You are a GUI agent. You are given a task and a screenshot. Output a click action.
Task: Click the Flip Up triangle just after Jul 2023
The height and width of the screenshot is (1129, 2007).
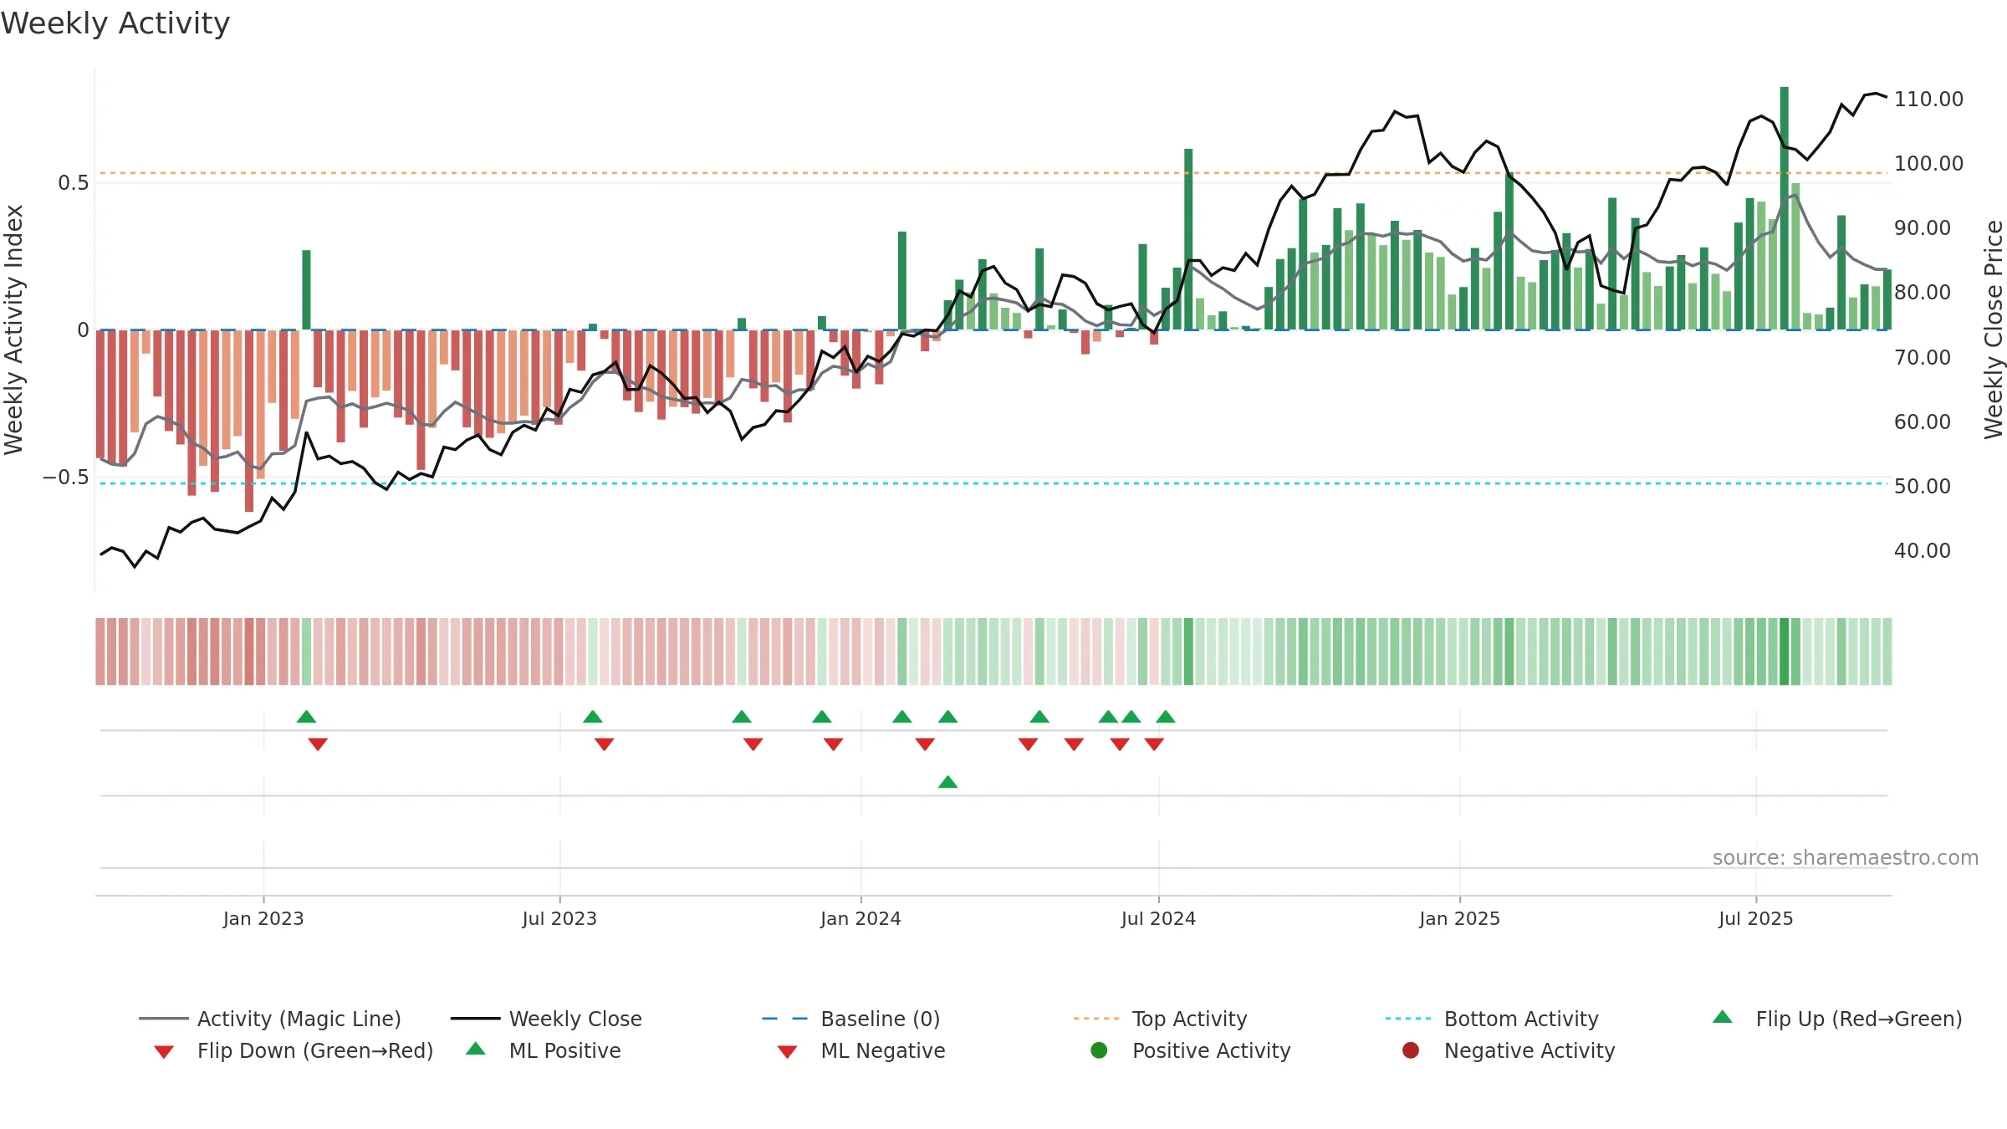point(593,717)
